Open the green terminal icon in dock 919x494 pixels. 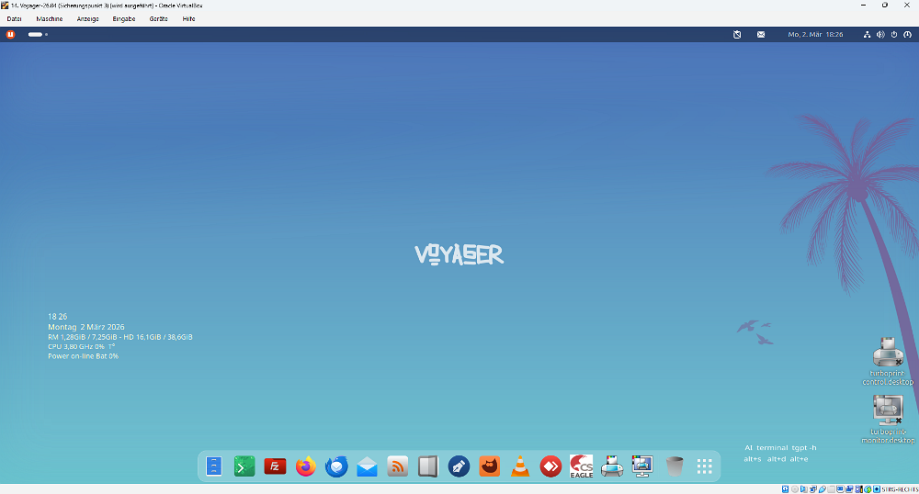[244, 466]
